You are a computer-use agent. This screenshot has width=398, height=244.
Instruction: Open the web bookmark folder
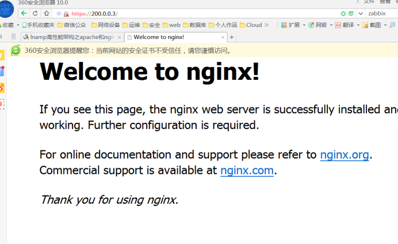171,25
